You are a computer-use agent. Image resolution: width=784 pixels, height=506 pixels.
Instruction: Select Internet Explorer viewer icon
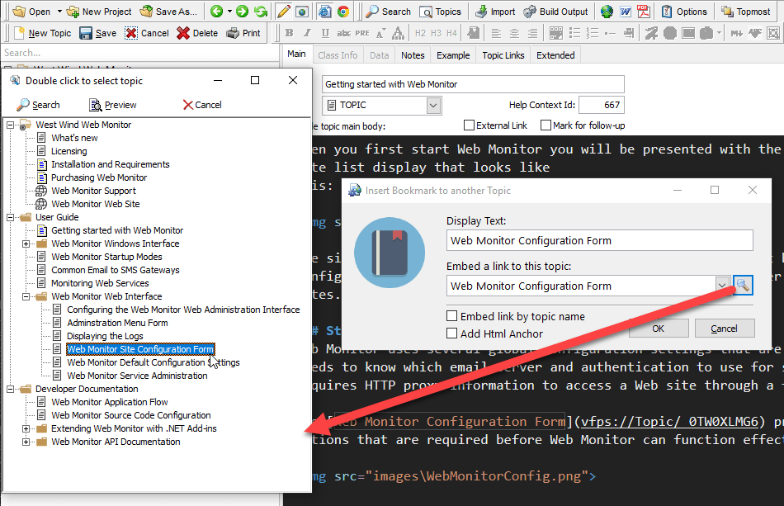(x=324, y=11)
